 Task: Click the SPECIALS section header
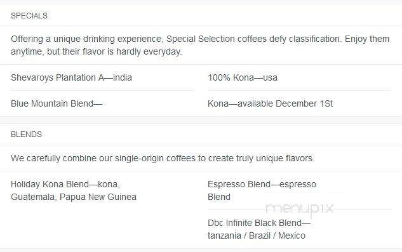tap(29, 16)
